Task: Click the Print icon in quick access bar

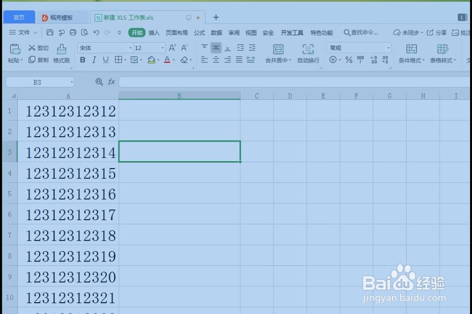Action: click(73, 32)
